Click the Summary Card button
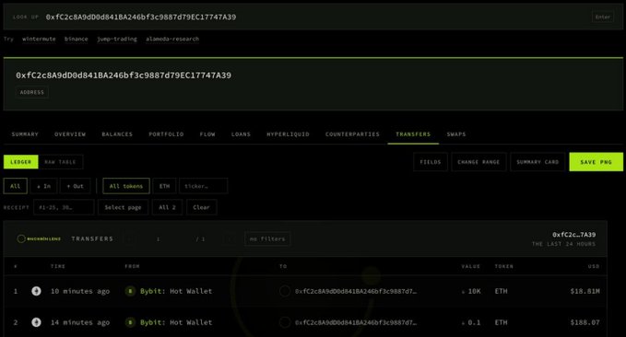 537,162
